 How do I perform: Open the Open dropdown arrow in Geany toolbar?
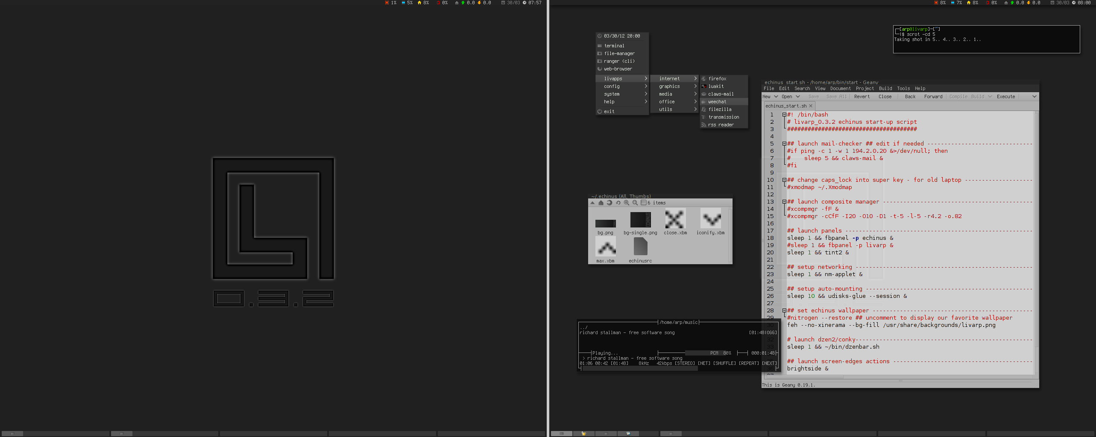797,96
